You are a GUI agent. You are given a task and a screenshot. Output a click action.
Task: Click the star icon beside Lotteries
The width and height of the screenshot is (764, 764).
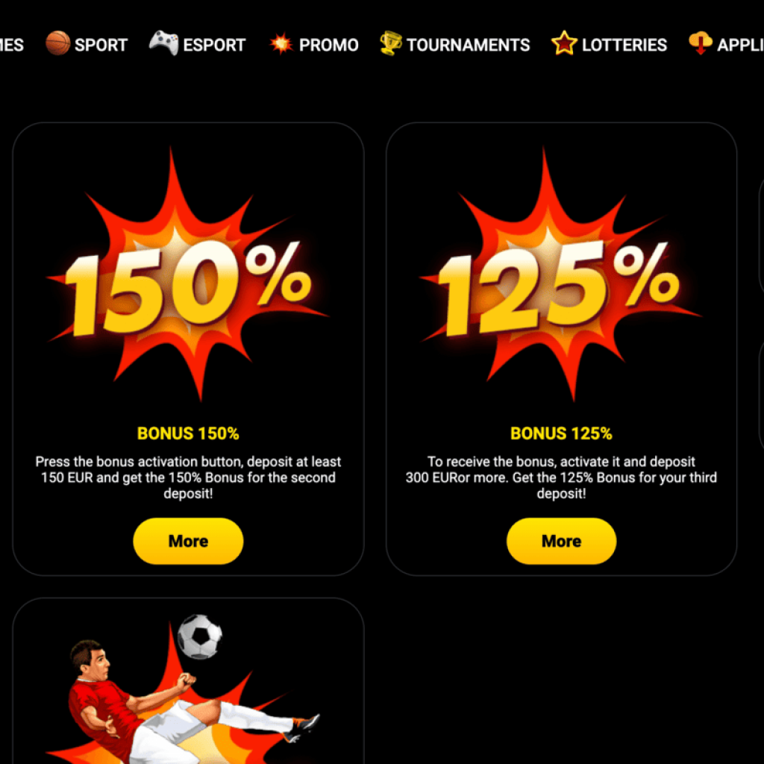[x=564, y=43]
